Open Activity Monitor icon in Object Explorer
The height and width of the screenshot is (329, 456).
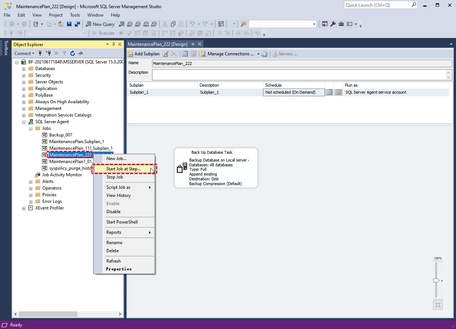tap(81, 53)
